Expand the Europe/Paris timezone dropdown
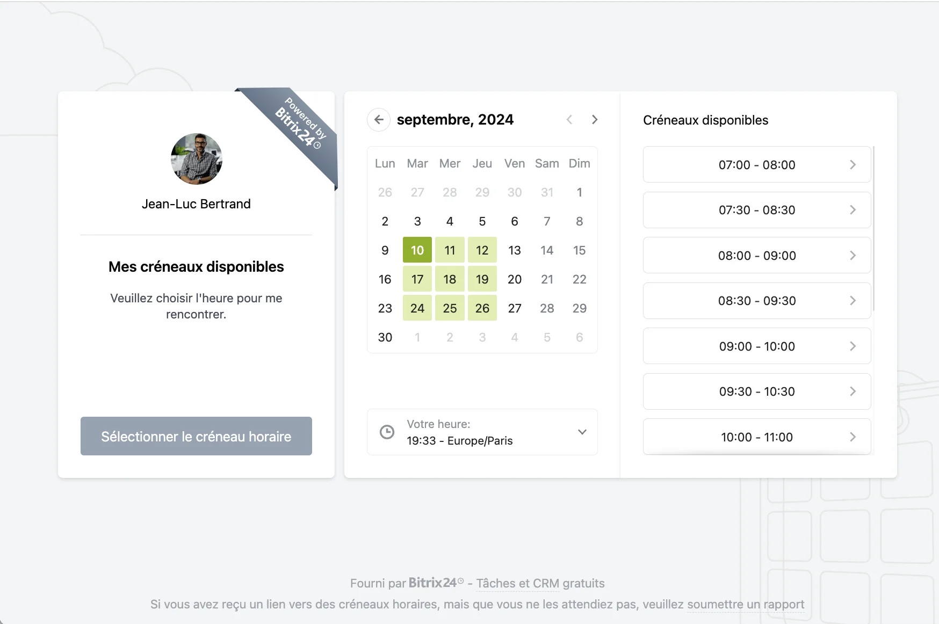 (582, 432)
